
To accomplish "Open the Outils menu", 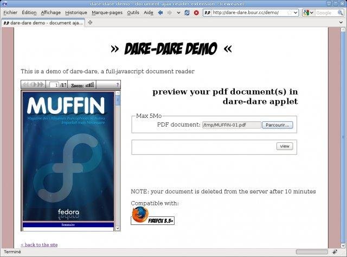I will [133, 12].
